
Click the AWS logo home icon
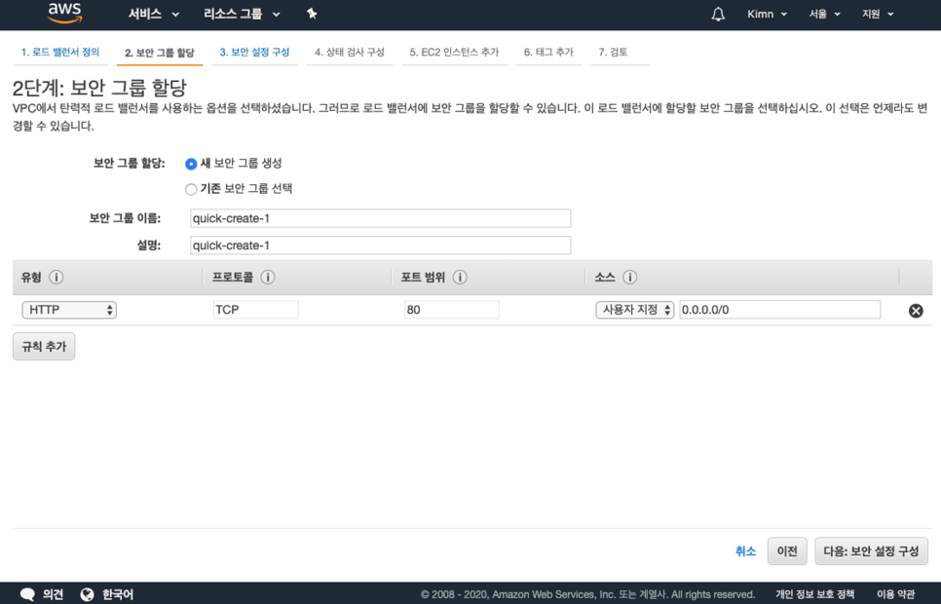(65, 14)
